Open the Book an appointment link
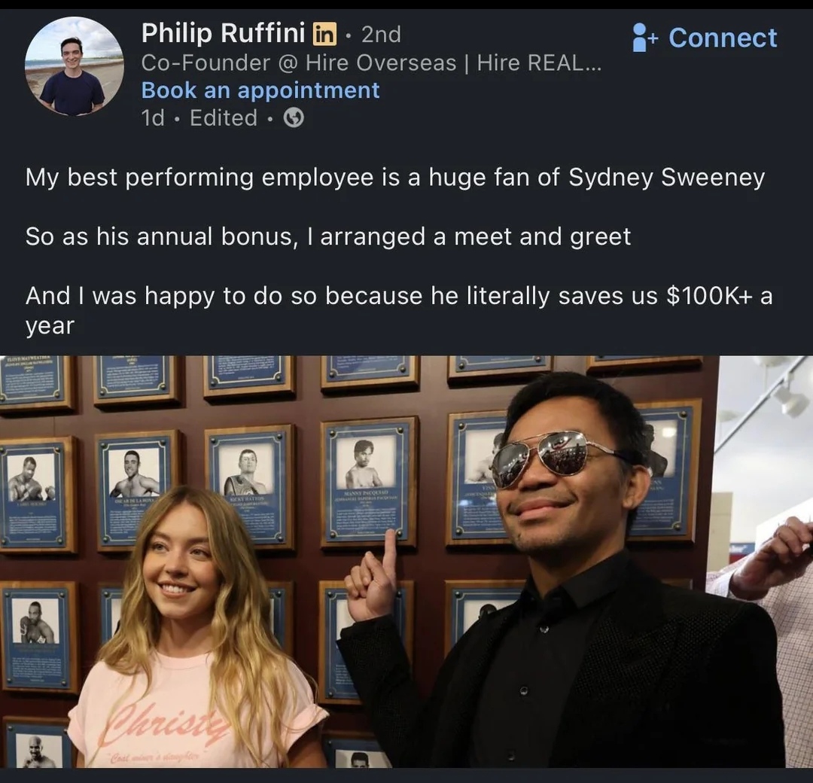Image resolution: width=813 pixels, height=783 pixels. pos(260,90)
